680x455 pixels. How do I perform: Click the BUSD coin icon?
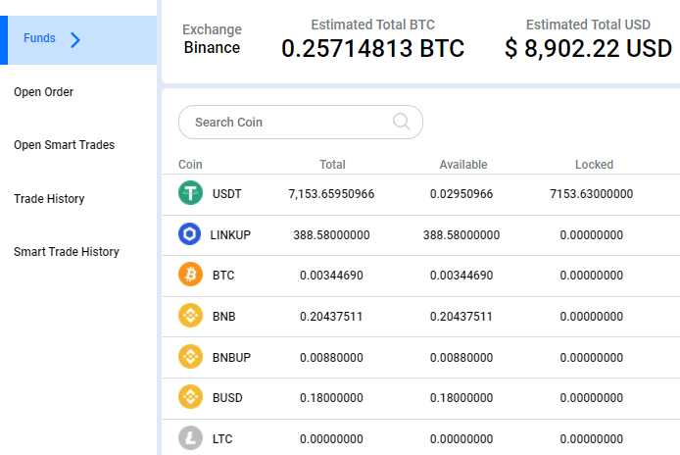[190, 397]
